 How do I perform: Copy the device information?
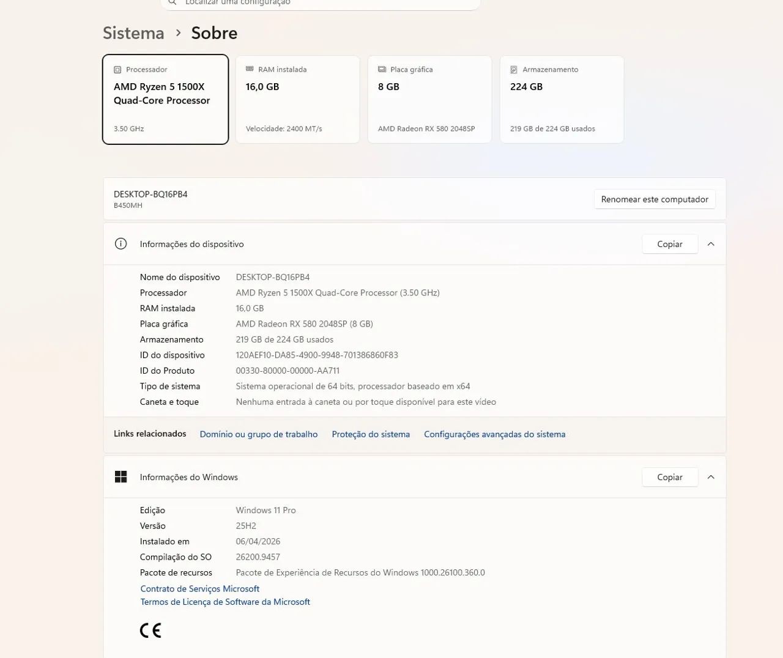[670, 244]
